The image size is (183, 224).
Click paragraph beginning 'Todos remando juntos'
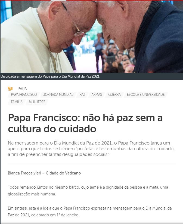[x=88, y=191]
